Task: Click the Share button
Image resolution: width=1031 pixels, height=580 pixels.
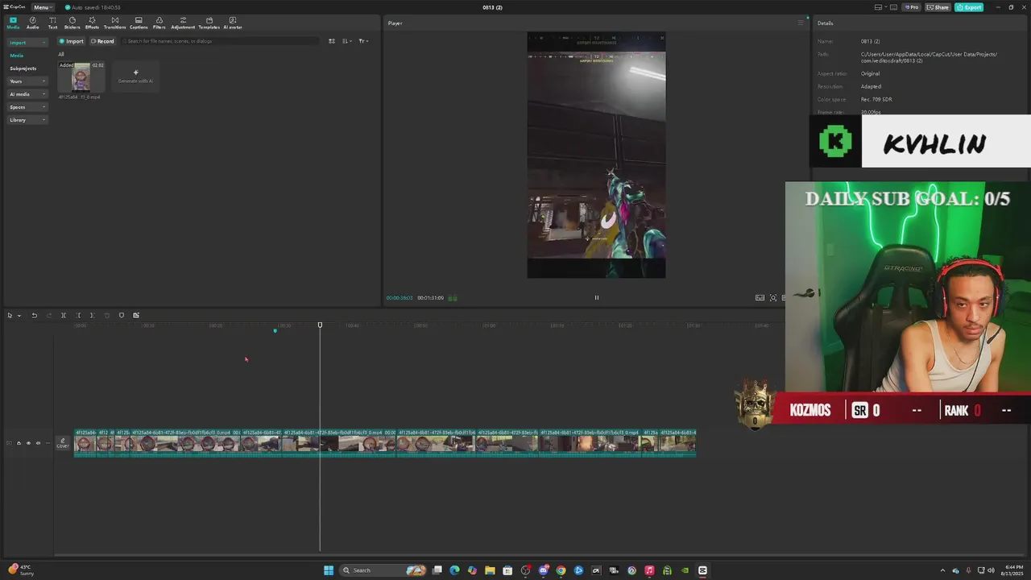Action: pyautogui.click(x=938, y=7)
